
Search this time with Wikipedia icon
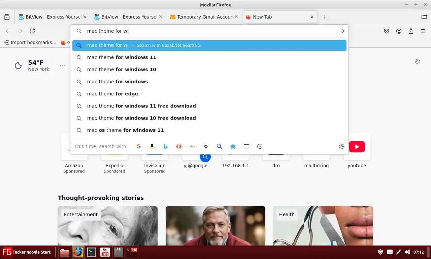[x=206, y=146]
